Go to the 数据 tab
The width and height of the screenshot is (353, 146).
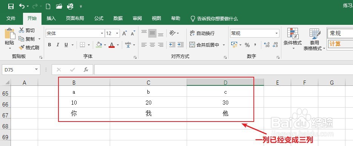click(x=118, y=18)
